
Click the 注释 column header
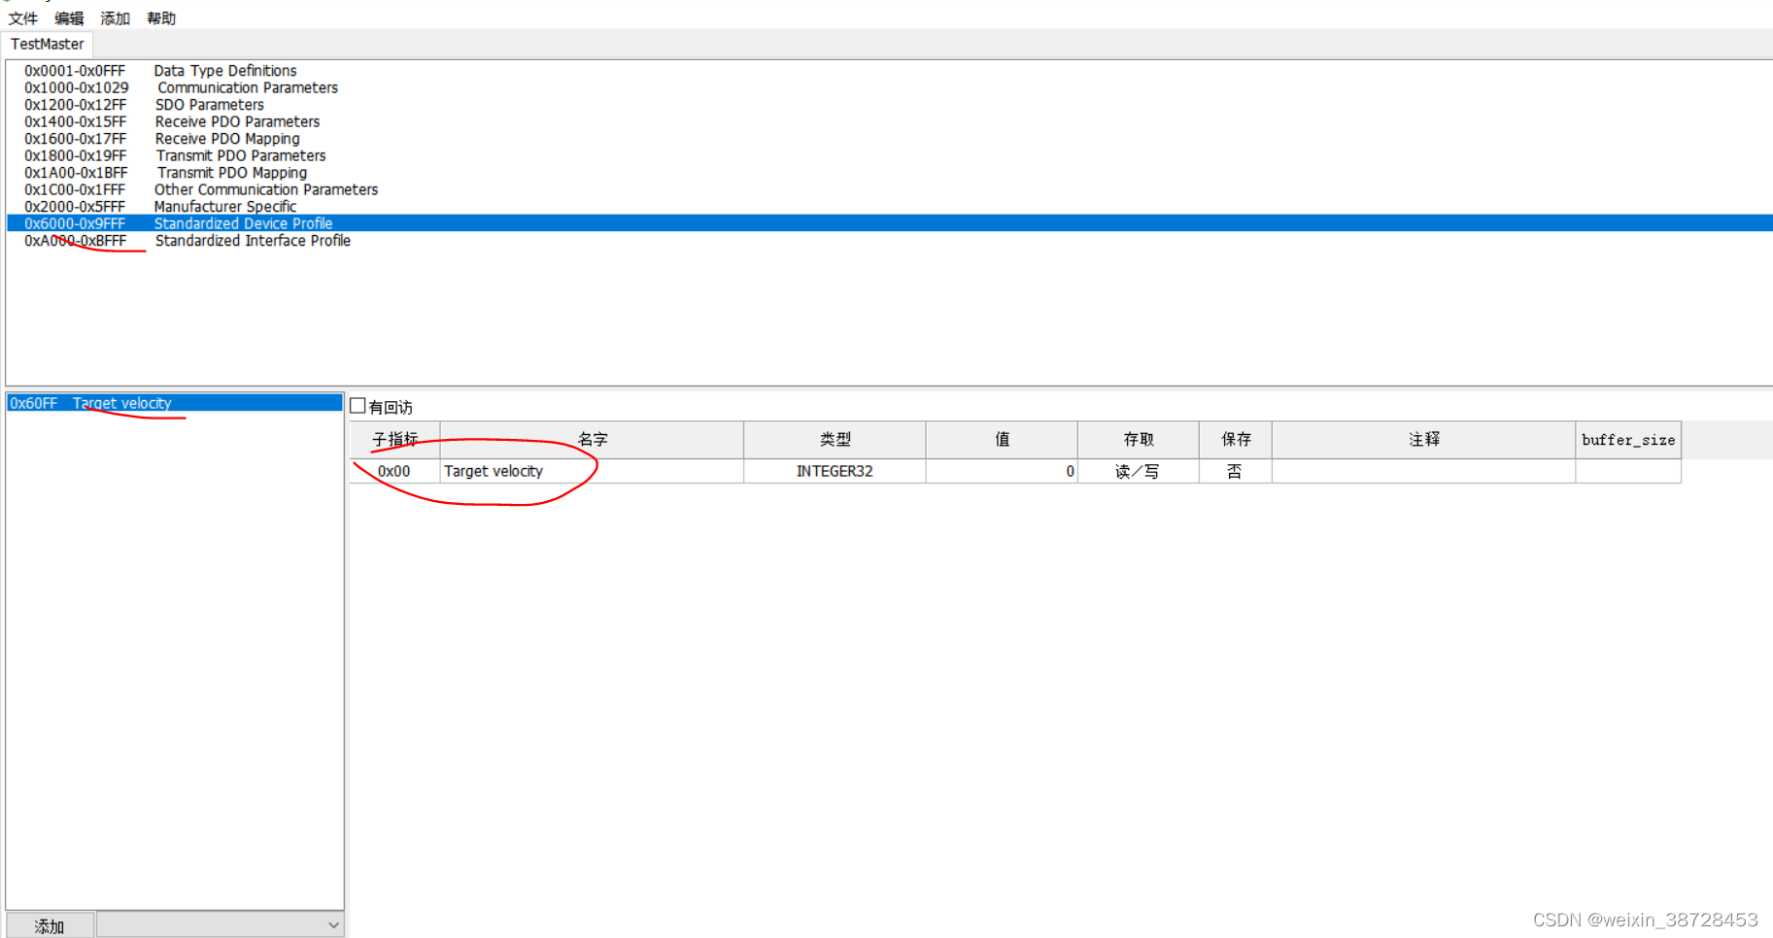tap(1424, 440)
